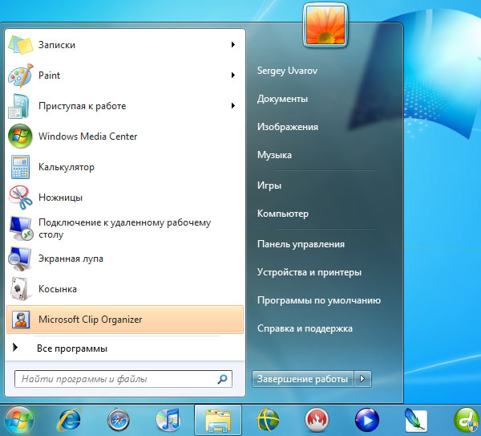The image size is (481, 436).
Task: Select Windows Media Center menu entry
Action: [x=125, y=137]
